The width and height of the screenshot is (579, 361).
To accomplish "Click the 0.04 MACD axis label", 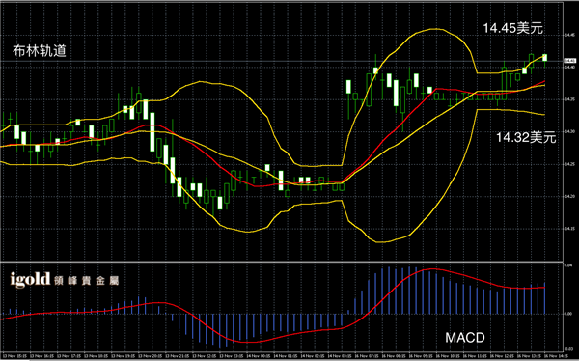I will 568,264.
